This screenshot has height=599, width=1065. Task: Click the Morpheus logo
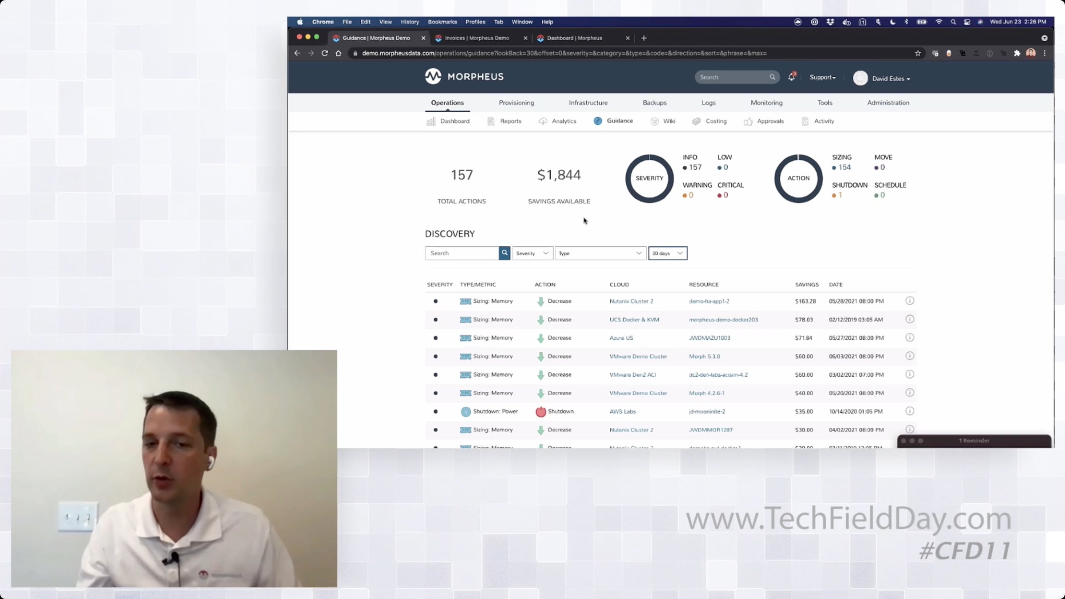[464, 77]
